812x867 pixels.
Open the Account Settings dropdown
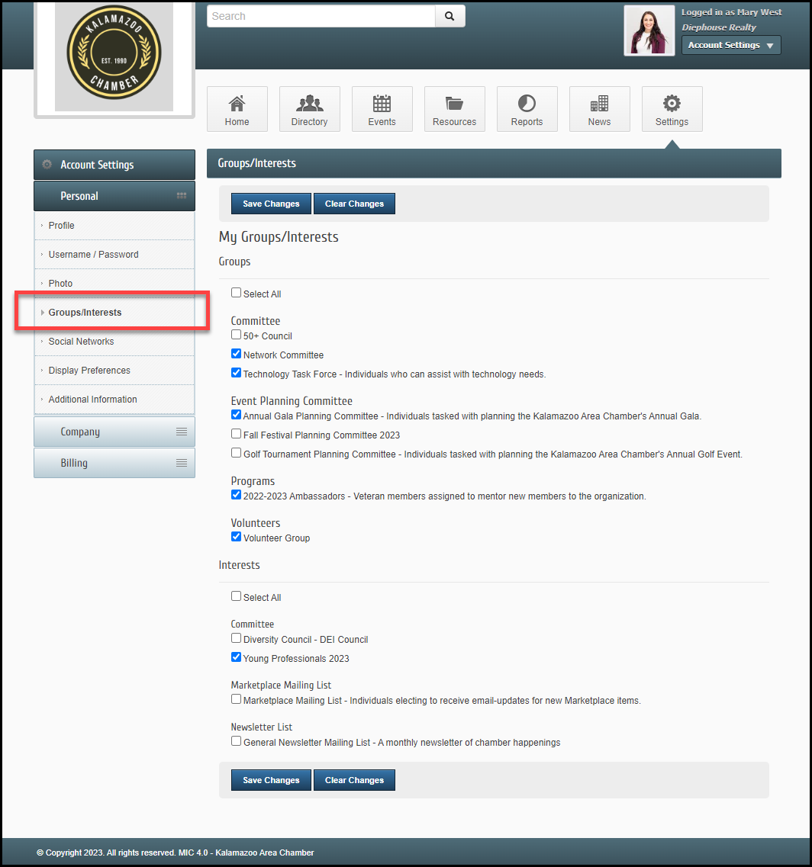pos(730,46)
